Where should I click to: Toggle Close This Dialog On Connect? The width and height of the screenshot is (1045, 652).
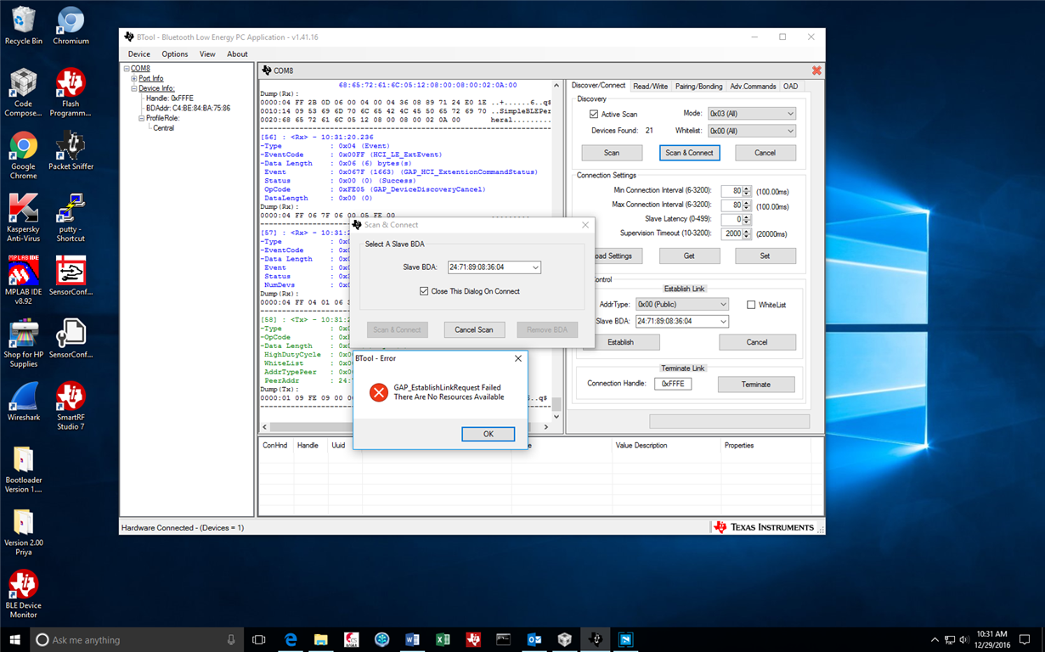[424, 291]
